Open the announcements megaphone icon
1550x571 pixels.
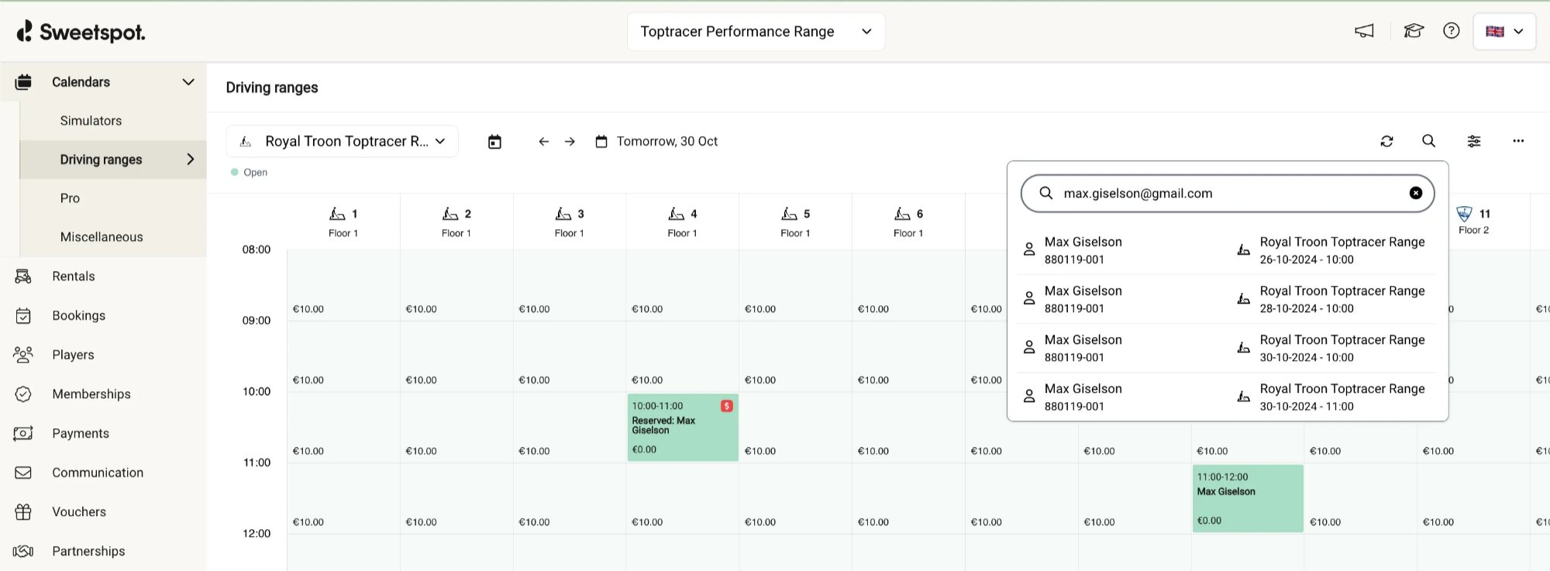(1364, 31)
